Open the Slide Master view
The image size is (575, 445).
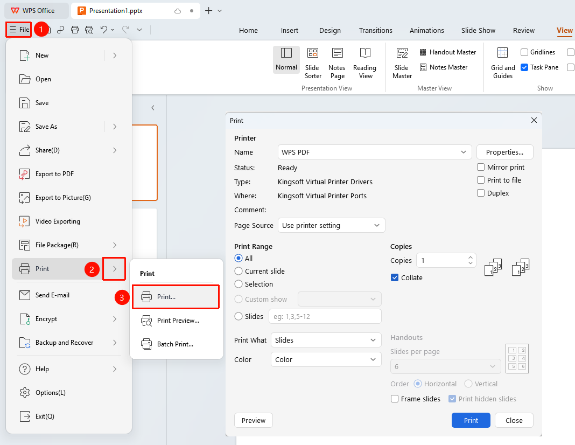point(402,63)
